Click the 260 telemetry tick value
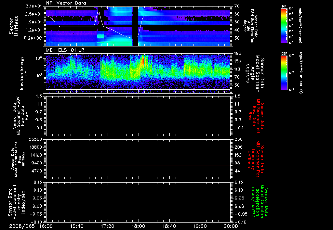 click(x=238, y=139)
